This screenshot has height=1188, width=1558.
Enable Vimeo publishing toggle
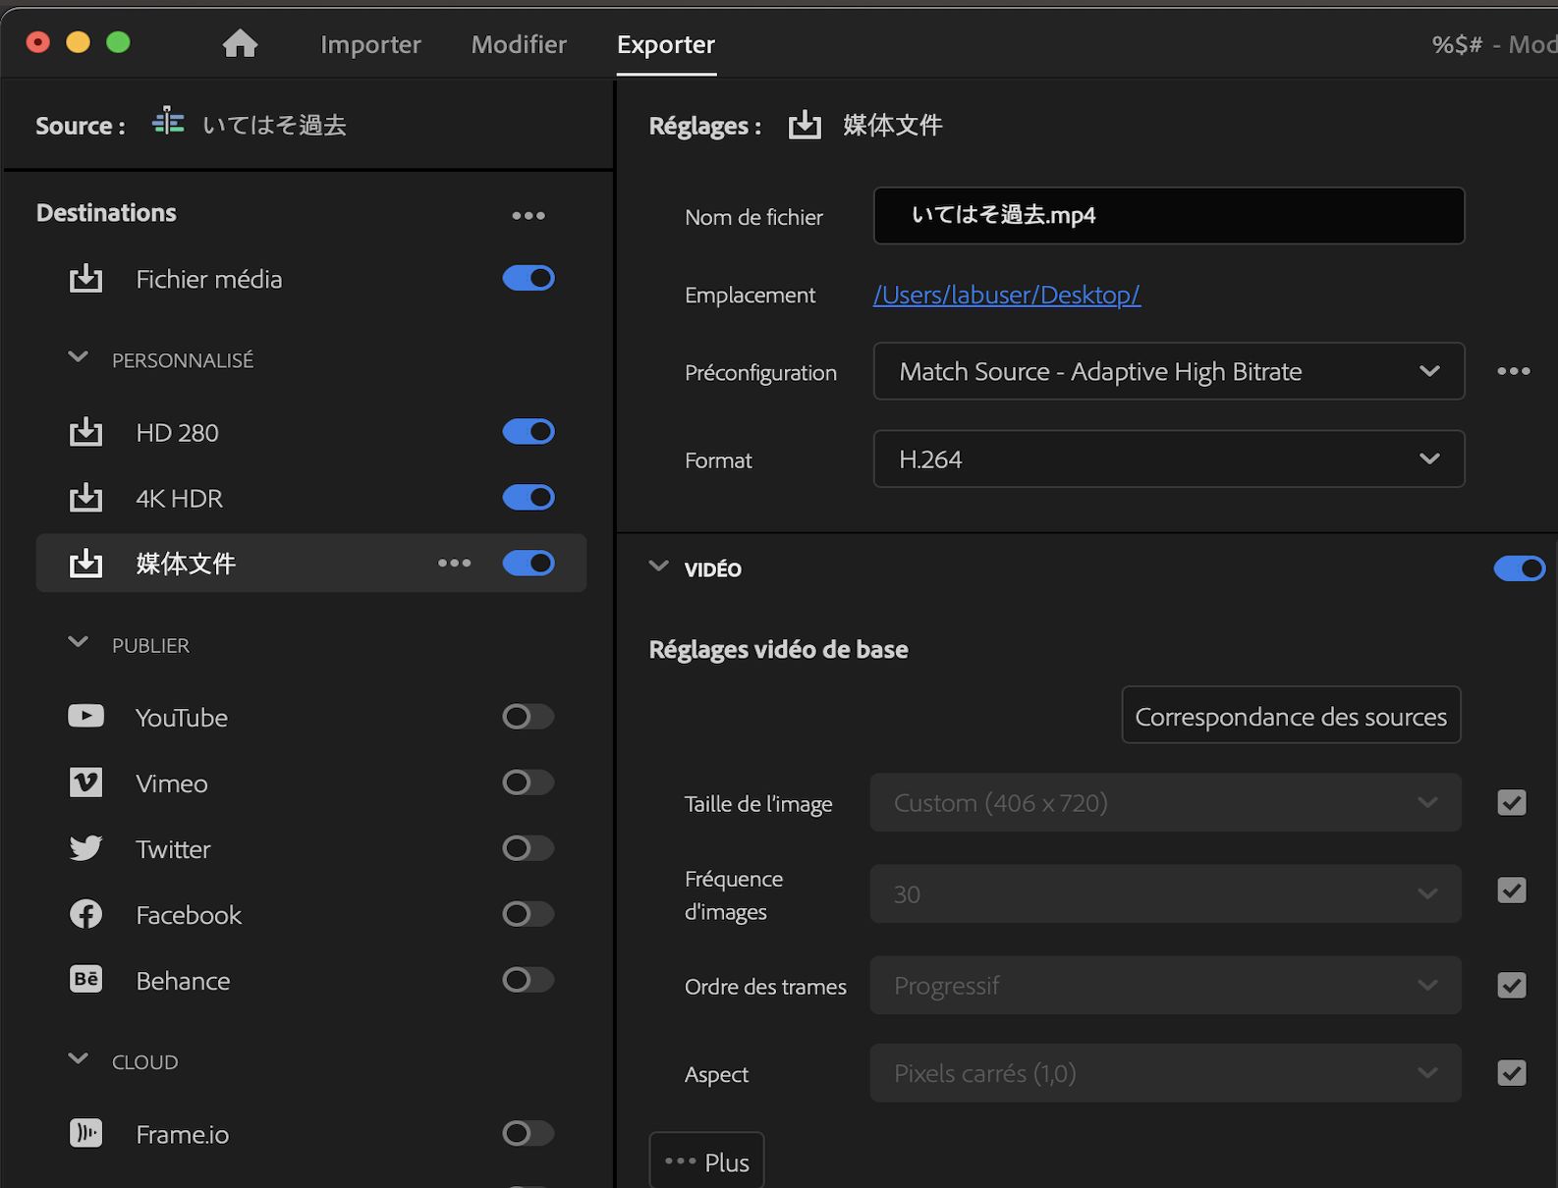click(x=529, y=783)
